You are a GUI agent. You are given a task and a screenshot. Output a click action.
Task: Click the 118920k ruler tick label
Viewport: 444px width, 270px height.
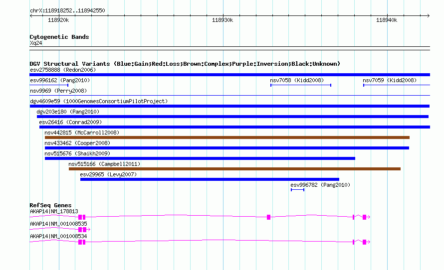click(58, 20)
